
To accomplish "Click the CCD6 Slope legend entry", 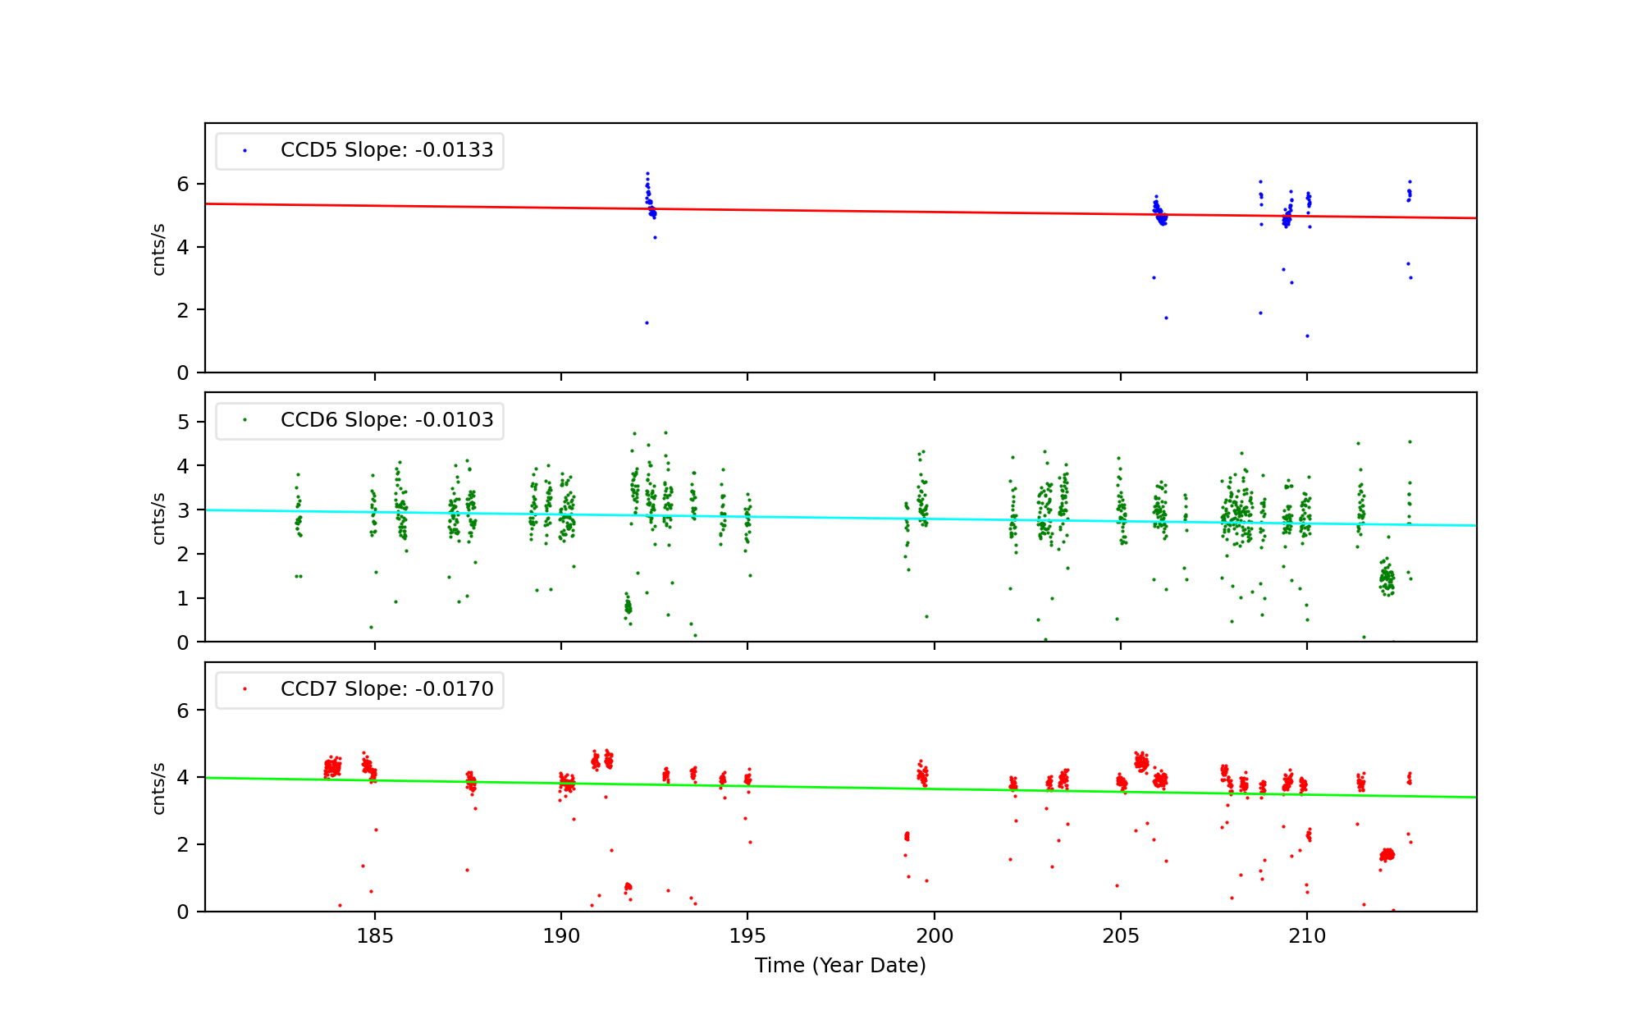I will [x=386, y=420].
